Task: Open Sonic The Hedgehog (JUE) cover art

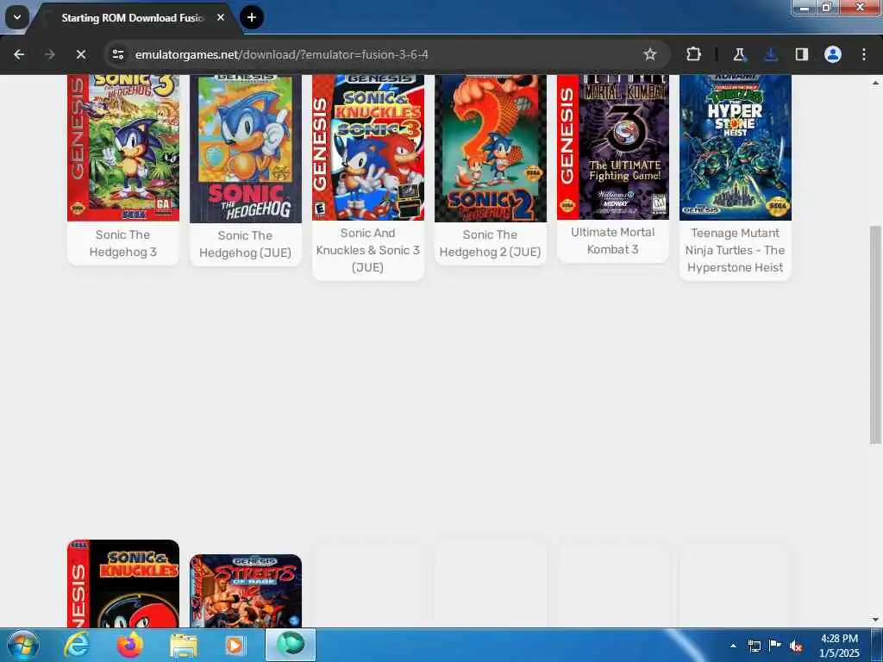Action: [246, 149]
